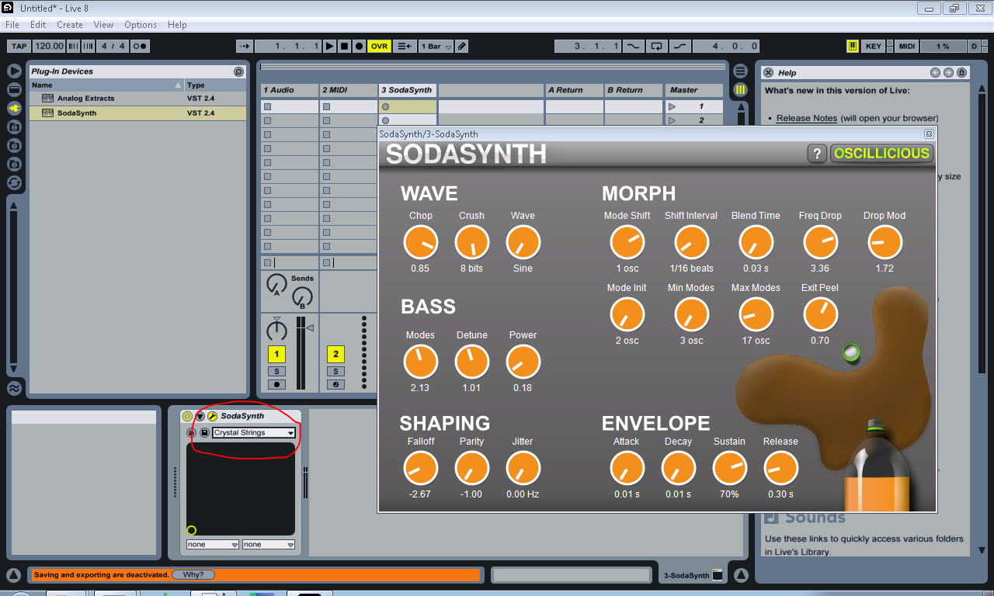Collapse SodaSynth device parameters triangle
Screen dimensions: 994x596
coord(200,417)
